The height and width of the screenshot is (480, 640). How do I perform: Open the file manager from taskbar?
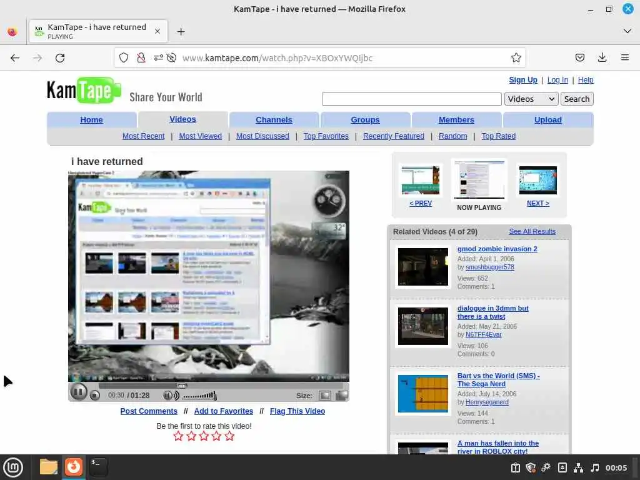click(49, 467)
